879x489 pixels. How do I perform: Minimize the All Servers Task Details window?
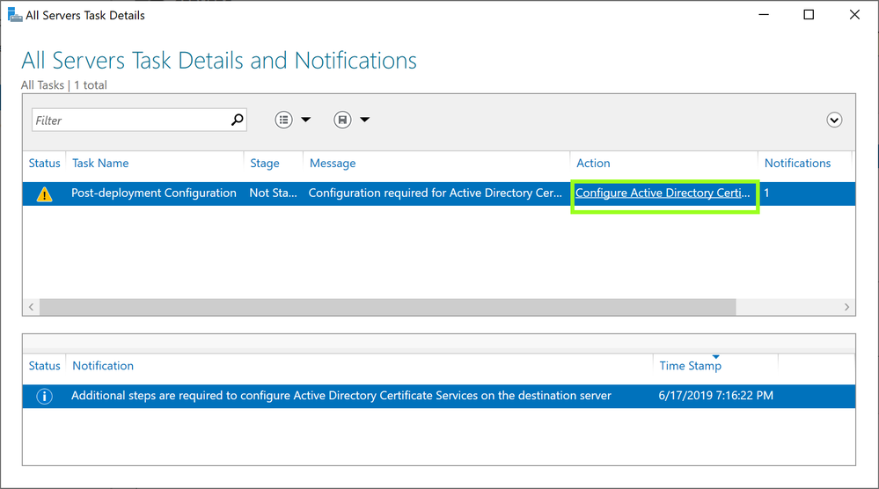(x=764, y=15)
